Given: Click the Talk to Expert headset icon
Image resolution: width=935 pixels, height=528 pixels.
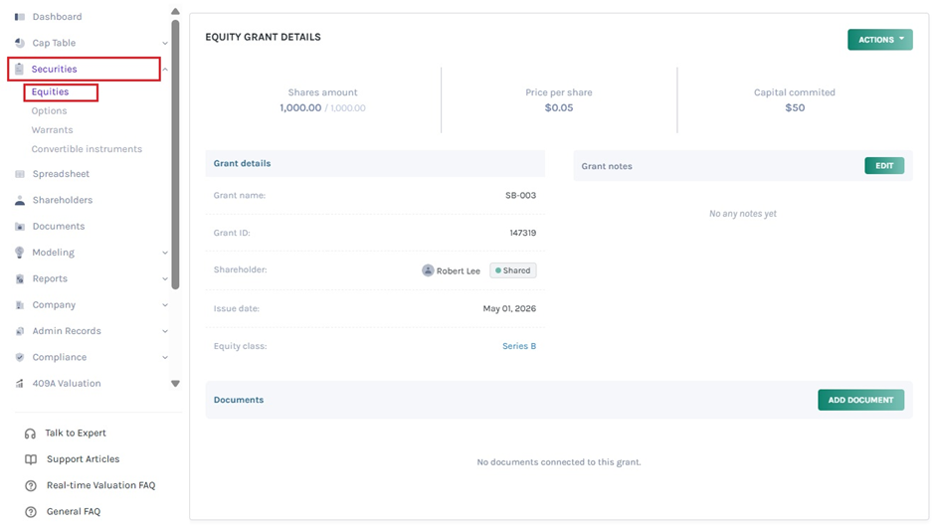Looking at the screenshot, I should pos(31,434).
